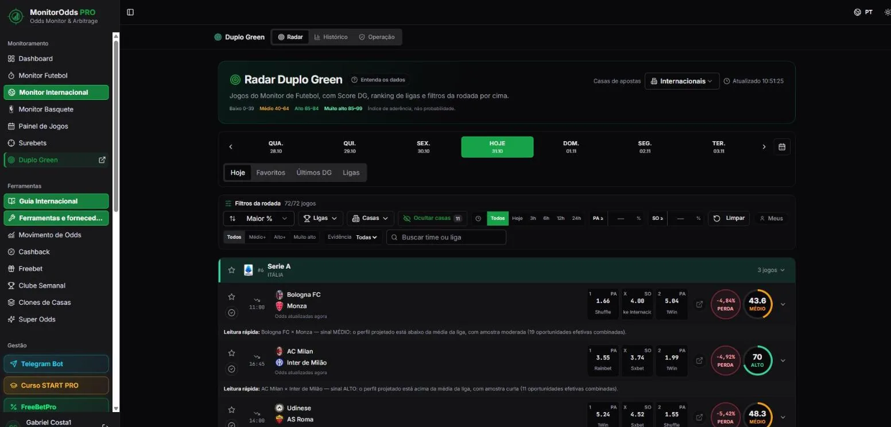Collapse the Serie A 3 jogos section

[771, 270]
